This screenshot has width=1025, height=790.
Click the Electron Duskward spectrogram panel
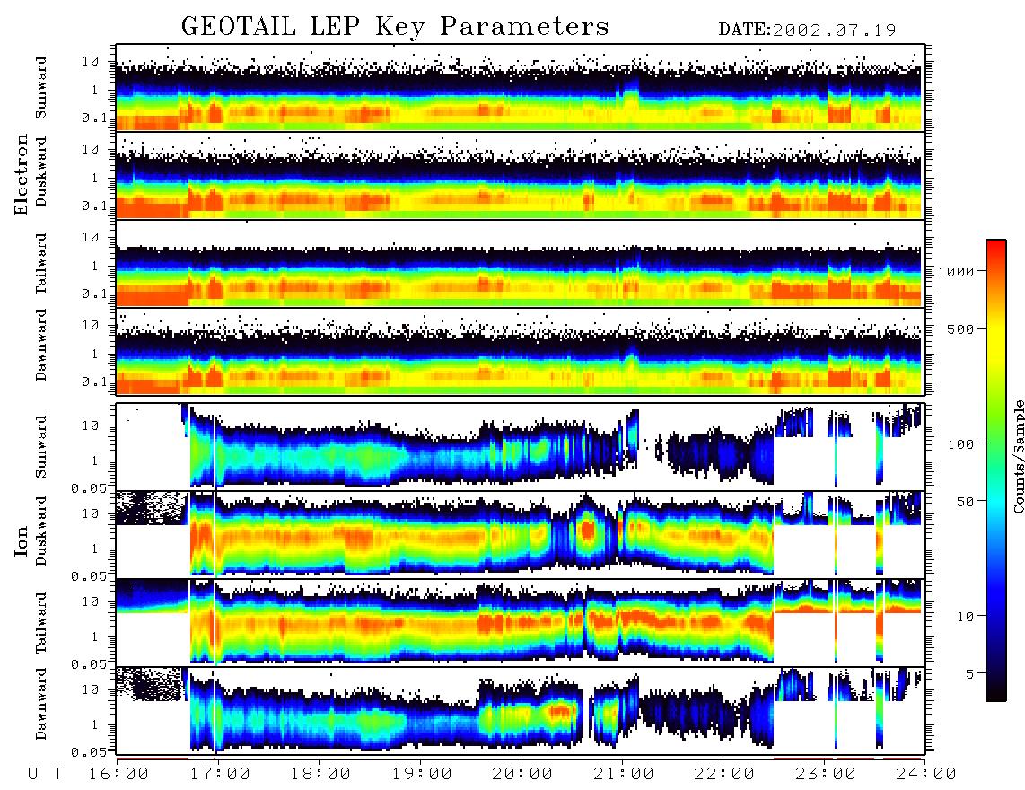click(521, 175)
